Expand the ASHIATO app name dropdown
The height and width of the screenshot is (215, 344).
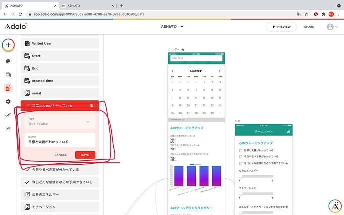[x=172, y=27]
